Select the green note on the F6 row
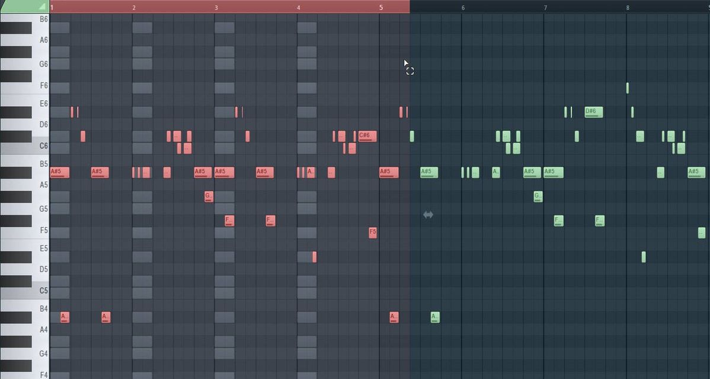The height and width of the screenshot is (379, 710). [x=627, y=88]
